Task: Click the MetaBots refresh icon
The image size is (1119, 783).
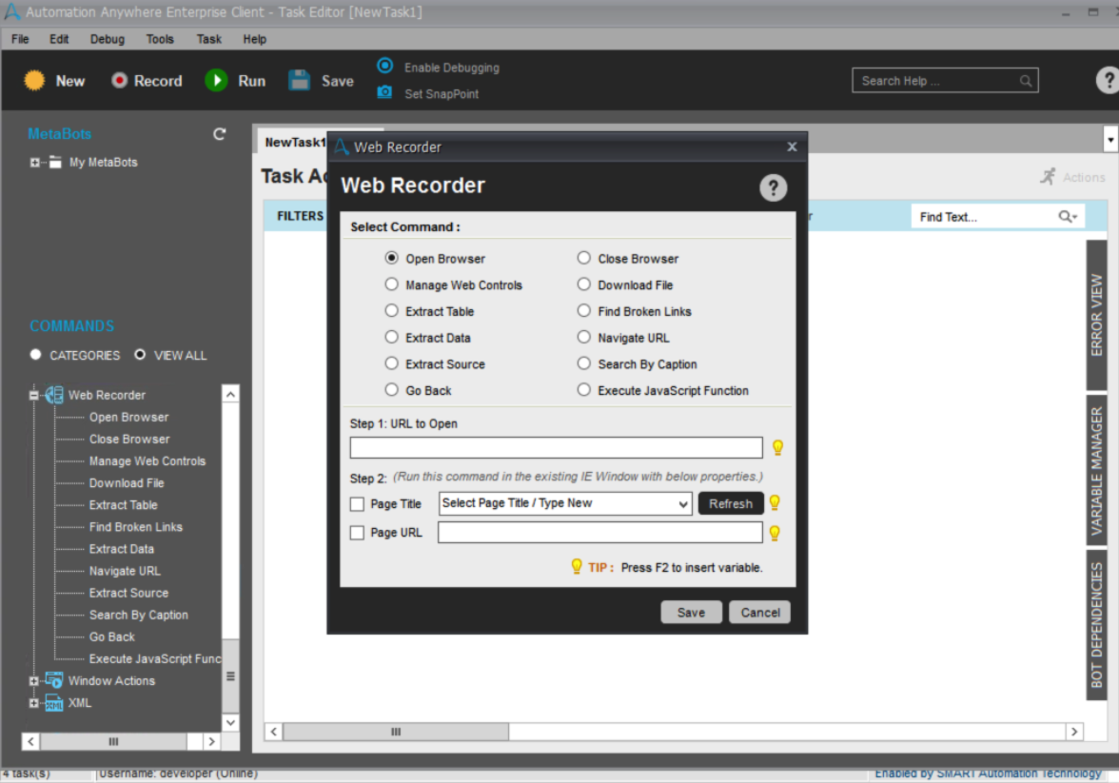Action: click(x=220, y=133)
